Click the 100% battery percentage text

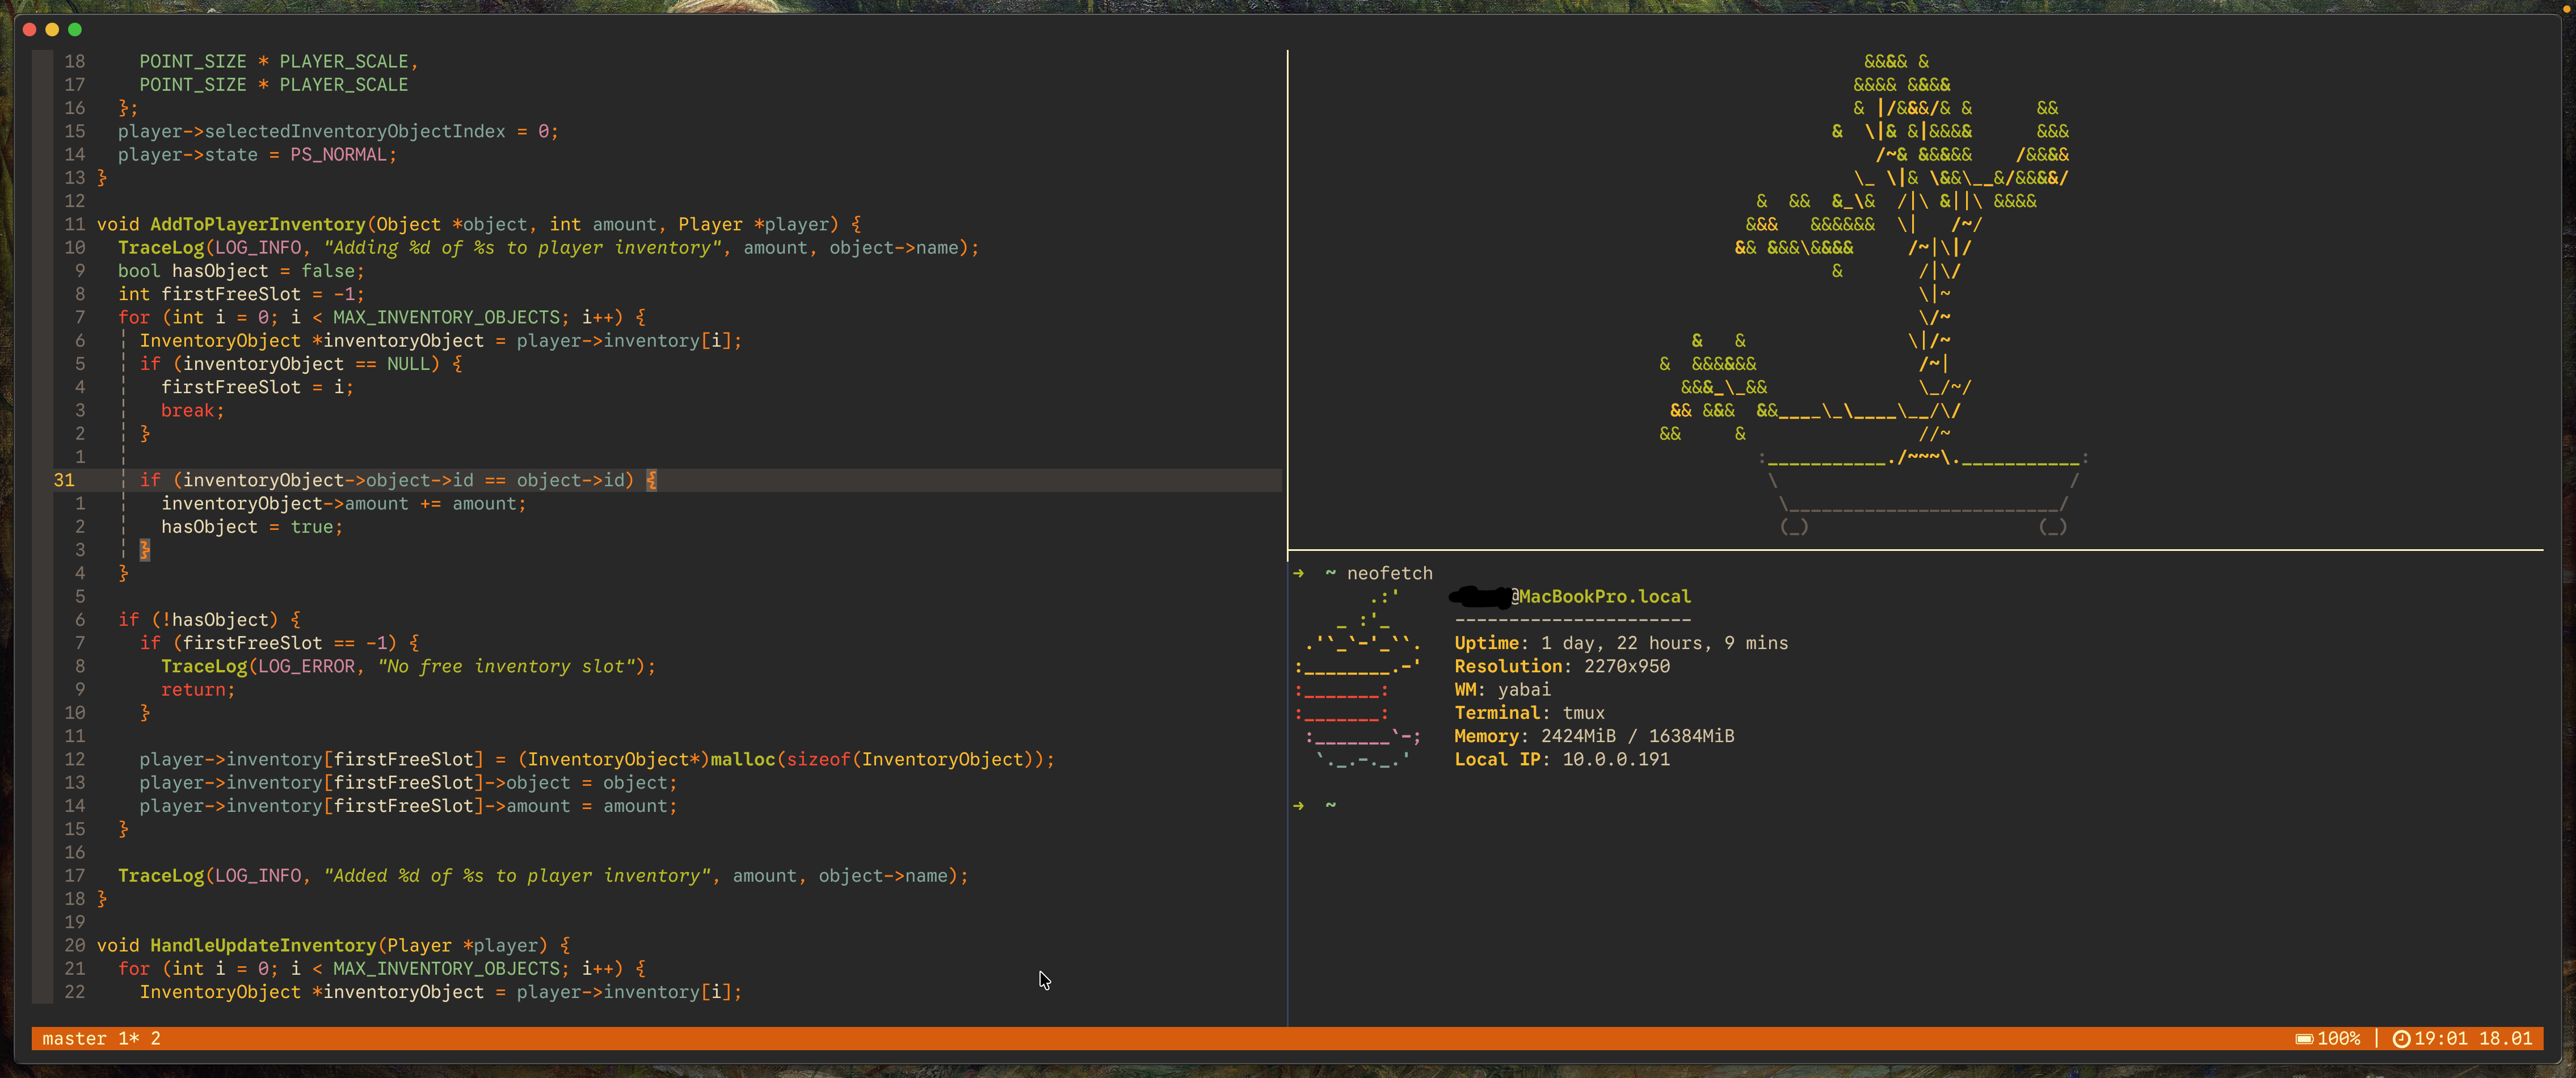(2339, 1039)
